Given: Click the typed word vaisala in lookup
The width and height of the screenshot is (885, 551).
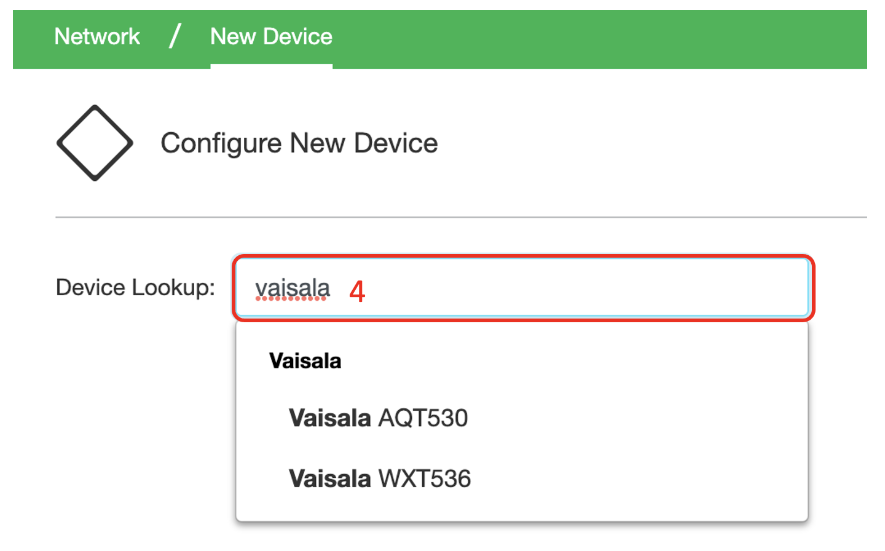Looking at the screenshot, I should (x=293, y=288).
